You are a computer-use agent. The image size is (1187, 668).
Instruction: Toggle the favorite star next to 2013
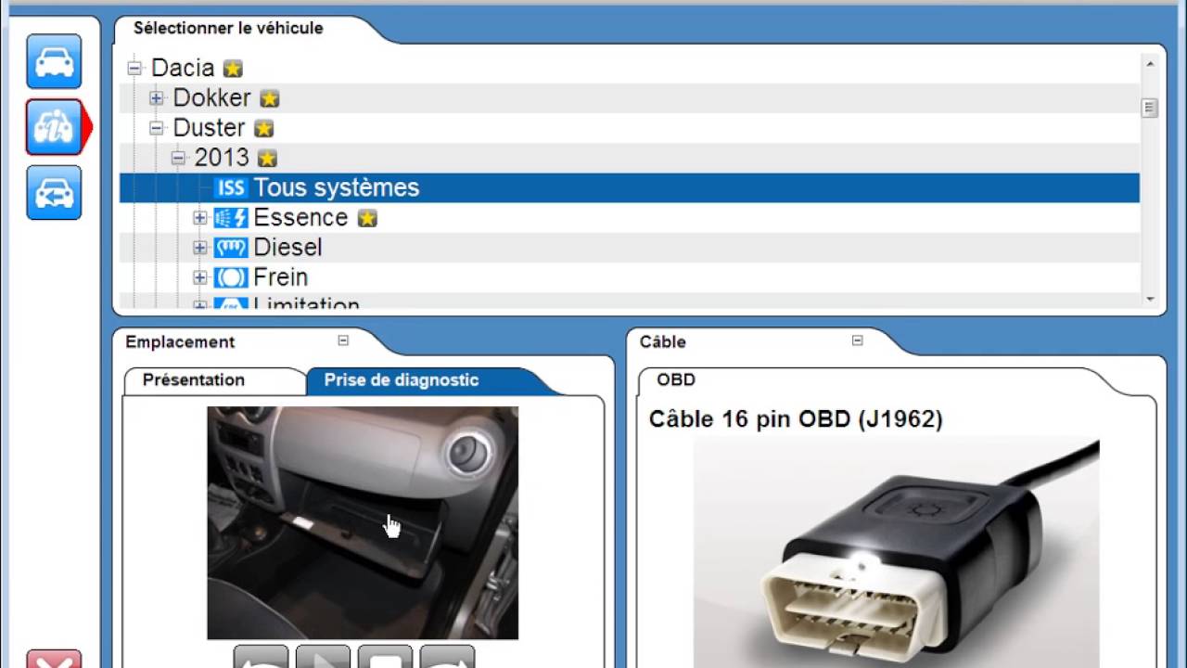point(267,159)
